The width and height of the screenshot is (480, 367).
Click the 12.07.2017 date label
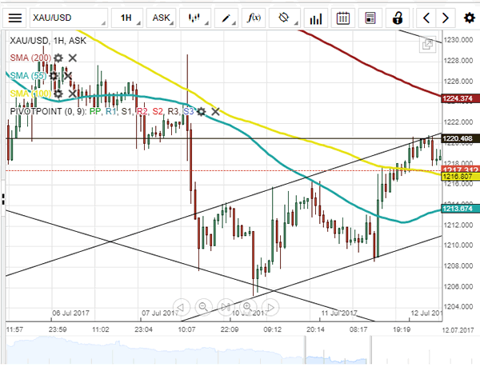click(458, 330)
